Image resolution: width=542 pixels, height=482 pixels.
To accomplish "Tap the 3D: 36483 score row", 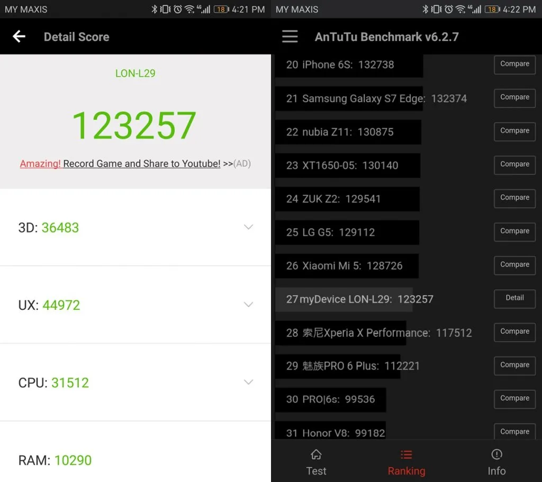I will click(x=135, y=227).
